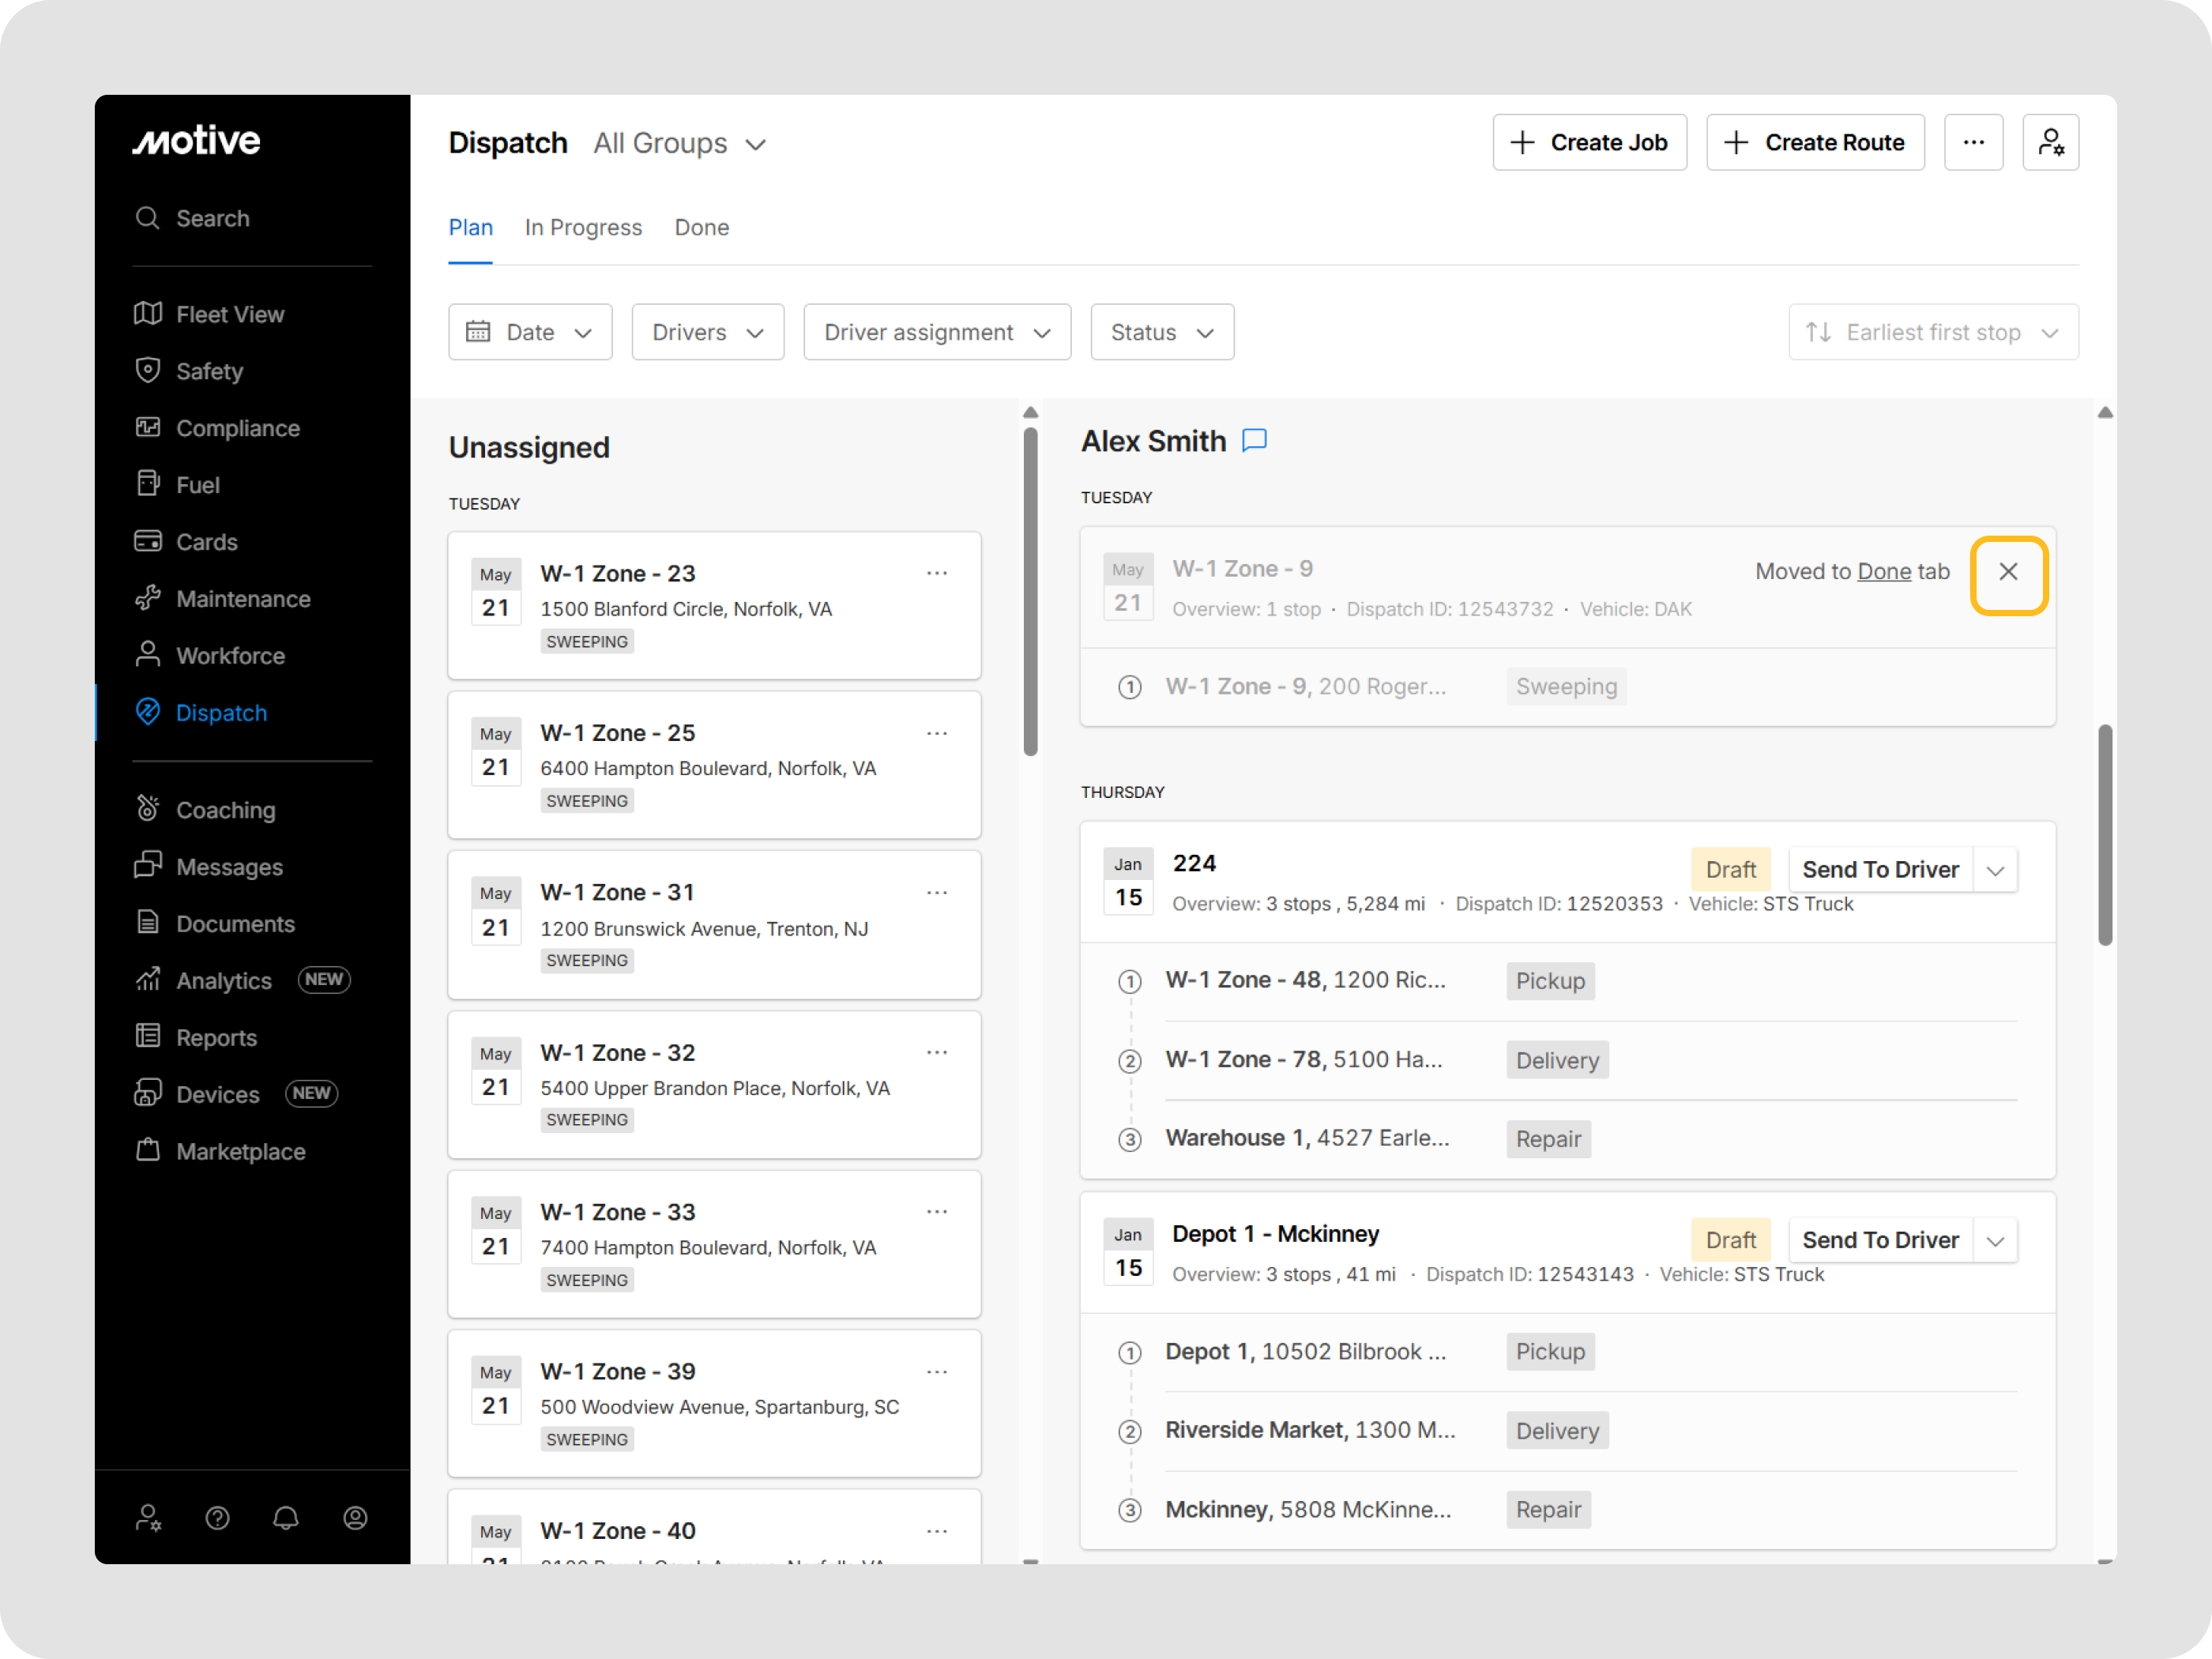Image resolution: width=2212 pixels, height=1659 pixels.
Task: Open the Marketplace section
Action: click(241, 1151)
